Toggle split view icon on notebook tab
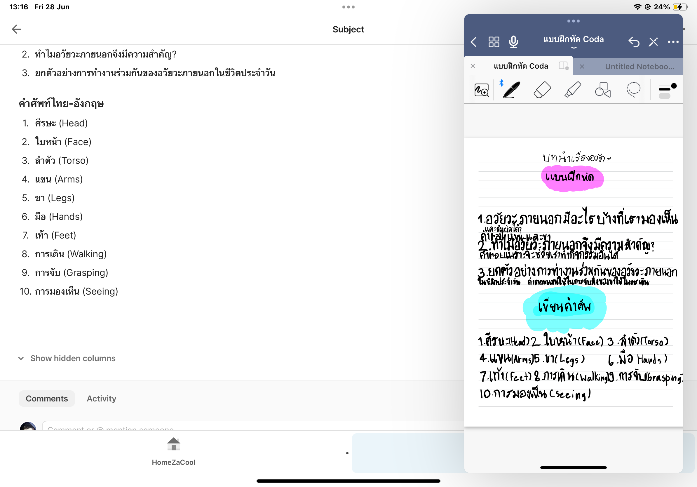The height and width of the screenshot is (487, 697). (563, 66)
